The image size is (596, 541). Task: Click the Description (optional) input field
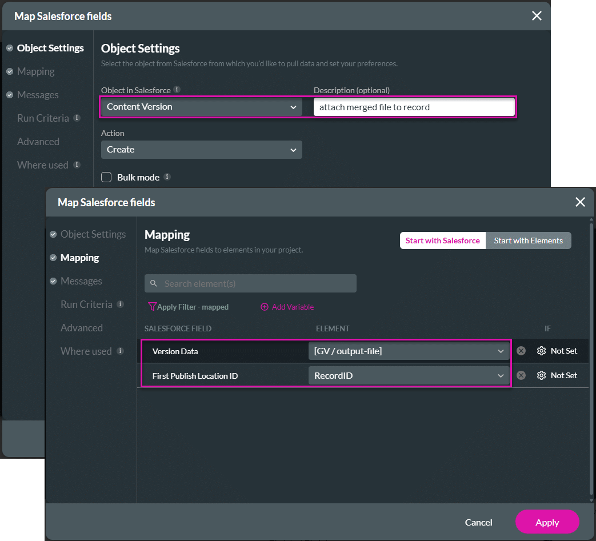(414, 107)
